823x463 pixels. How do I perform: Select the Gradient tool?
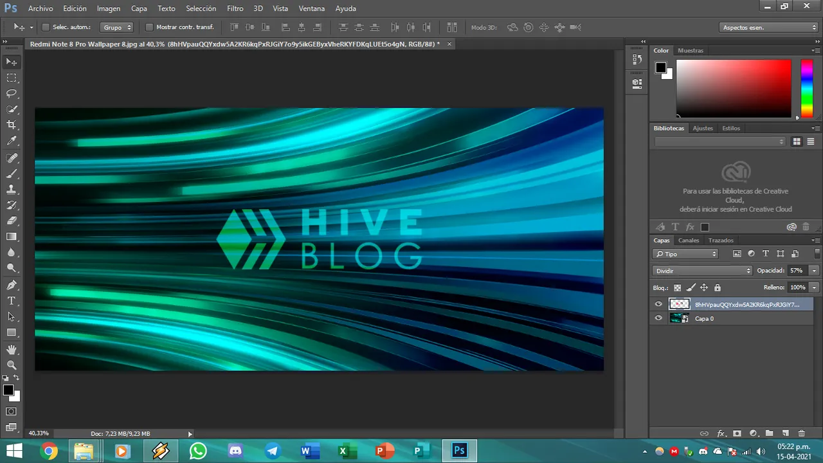(x=12, y=237)
